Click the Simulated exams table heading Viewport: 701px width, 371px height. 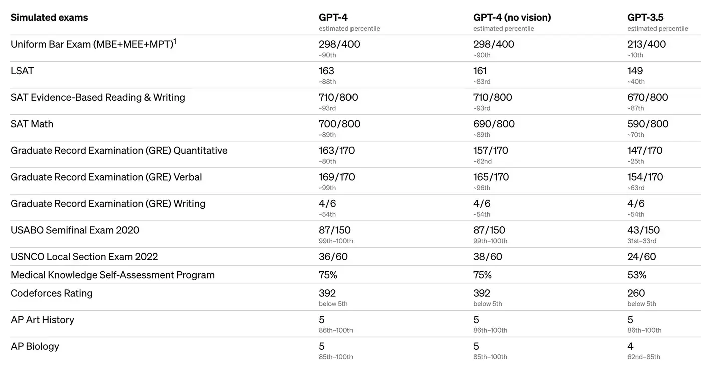49,18
